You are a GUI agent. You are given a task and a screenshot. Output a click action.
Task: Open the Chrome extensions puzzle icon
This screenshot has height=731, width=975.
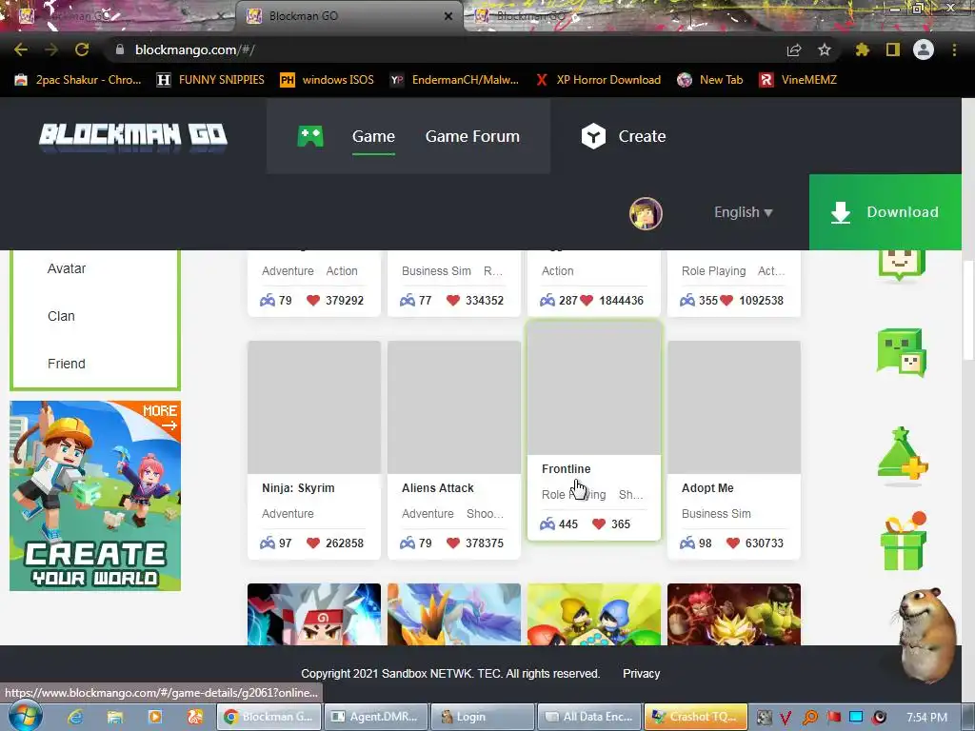coord(863,49)
